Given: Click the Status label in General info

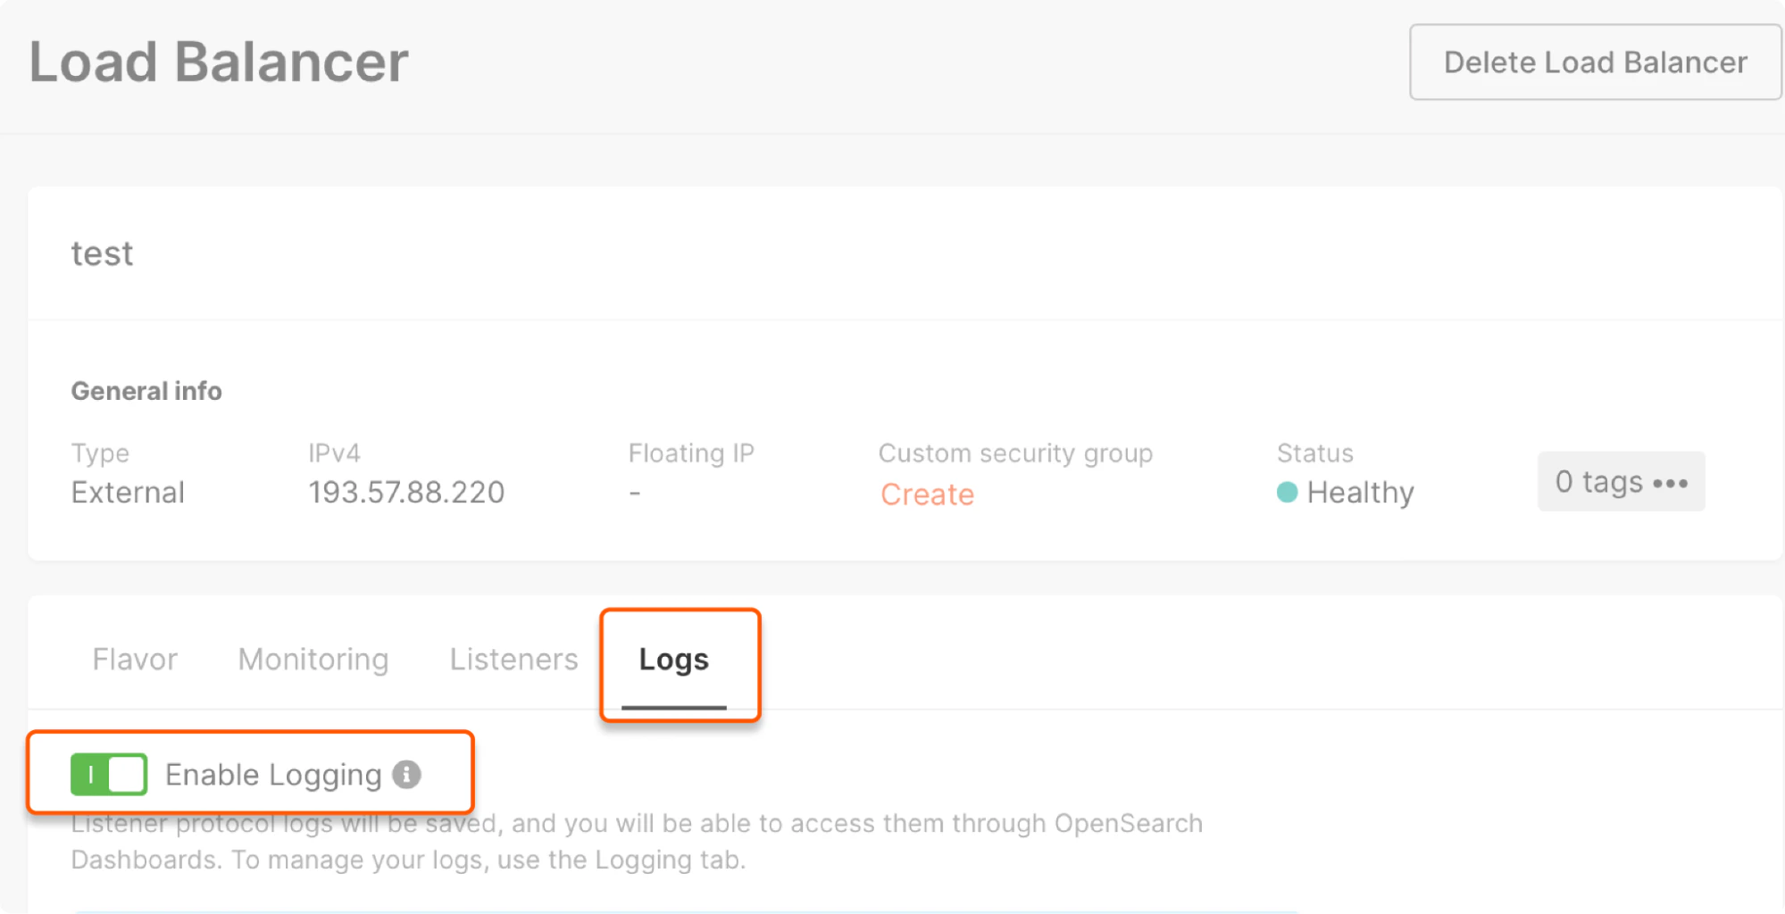Looking at the screenshot, I should (x=1314, y=453).
